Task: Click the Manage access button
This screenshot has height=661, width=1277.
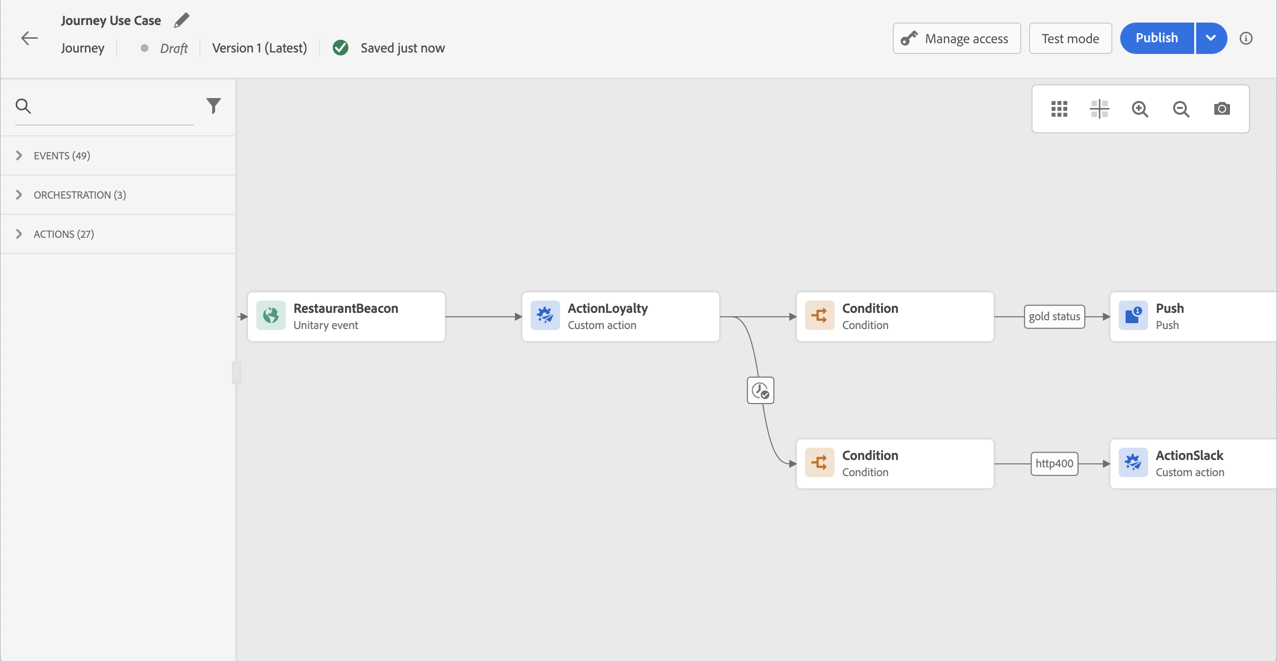Action: tap(956, 38)
